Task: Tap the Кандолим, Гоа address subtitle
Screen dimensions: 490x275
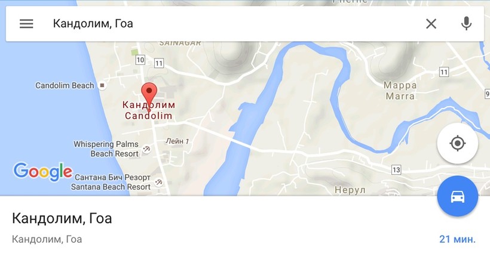Action: tap(47, 239)
